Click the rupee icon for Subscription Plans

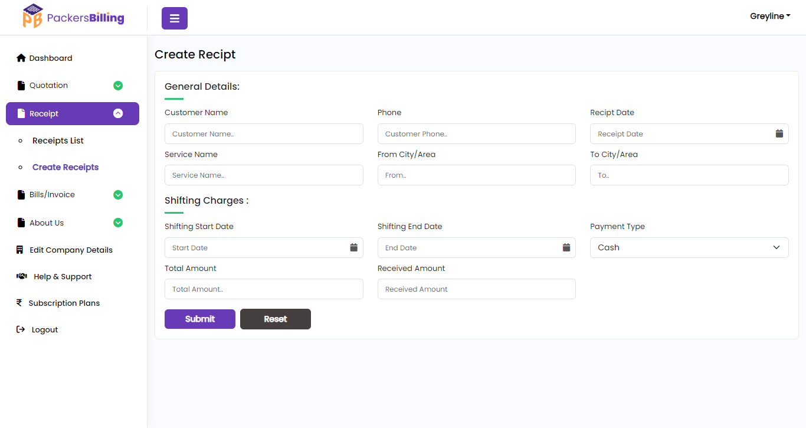point(19,303)
